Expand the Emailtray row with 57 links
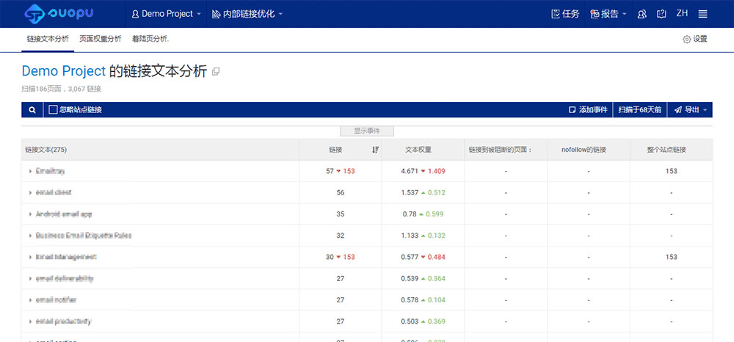This screenshot has height=342, width=734. (30, 171)
